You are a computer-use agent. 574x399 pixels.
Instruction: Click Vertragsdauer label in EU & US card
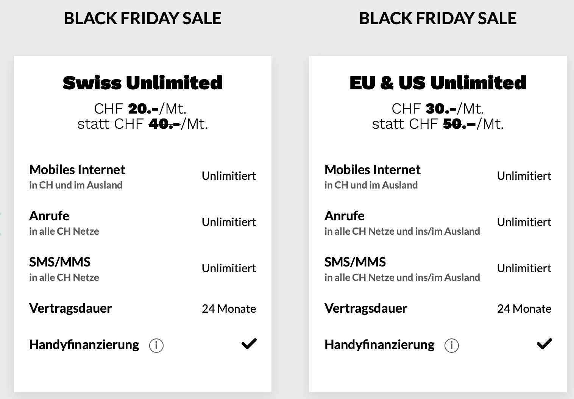[366, 308]
